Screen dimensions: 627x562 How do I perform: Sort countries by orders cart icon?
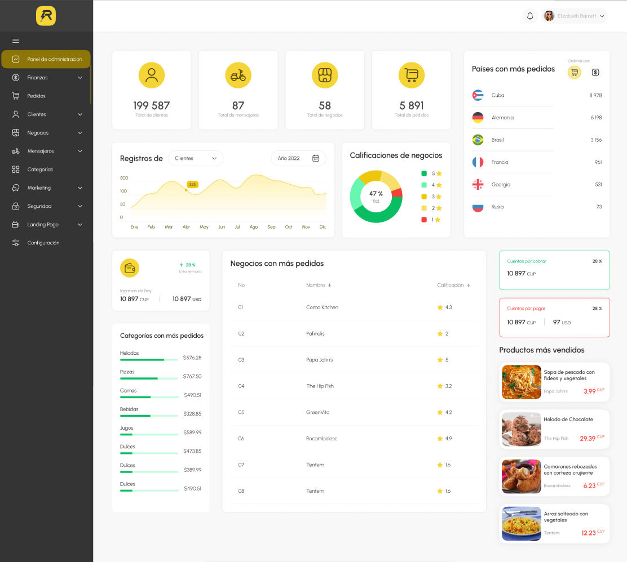(x=574, y=72)
